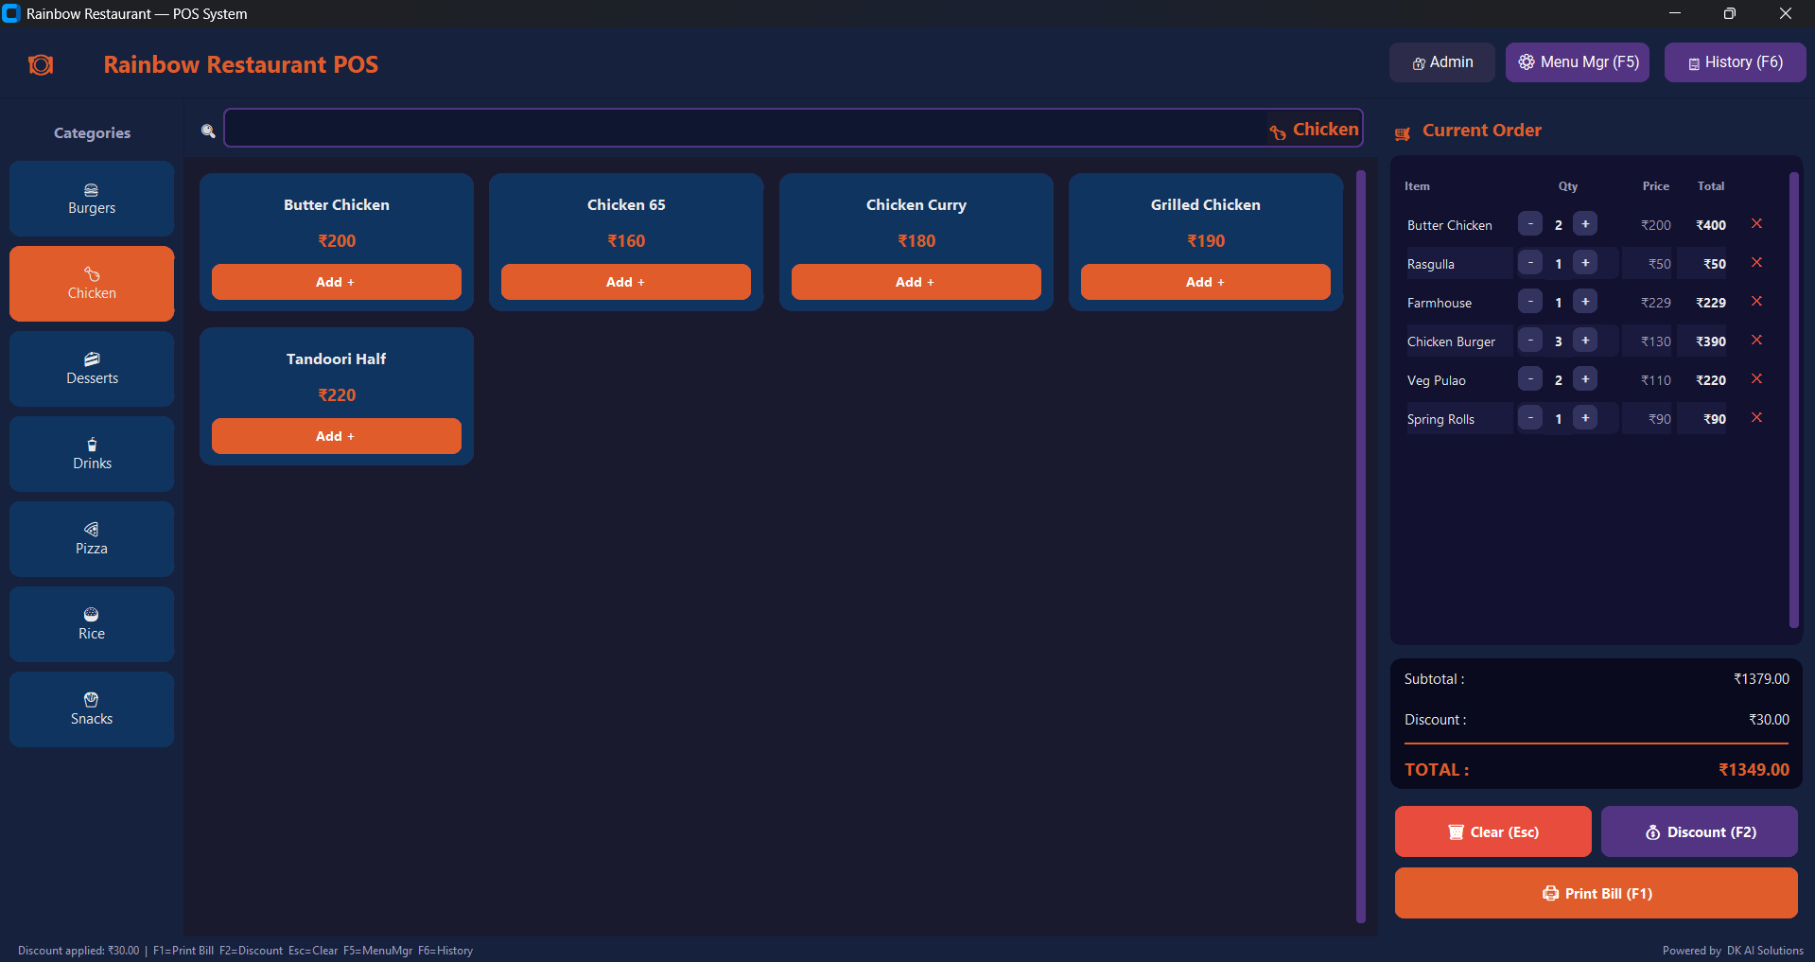Click the cart icon beside Current Order
The width and height of the screenshot is (1815, 962).
tap(1403, 133)
